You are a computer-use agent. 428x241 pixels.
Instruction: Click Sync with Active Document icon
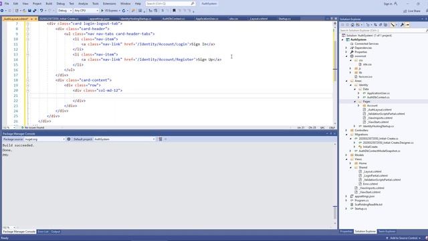[x=375, y=25]
